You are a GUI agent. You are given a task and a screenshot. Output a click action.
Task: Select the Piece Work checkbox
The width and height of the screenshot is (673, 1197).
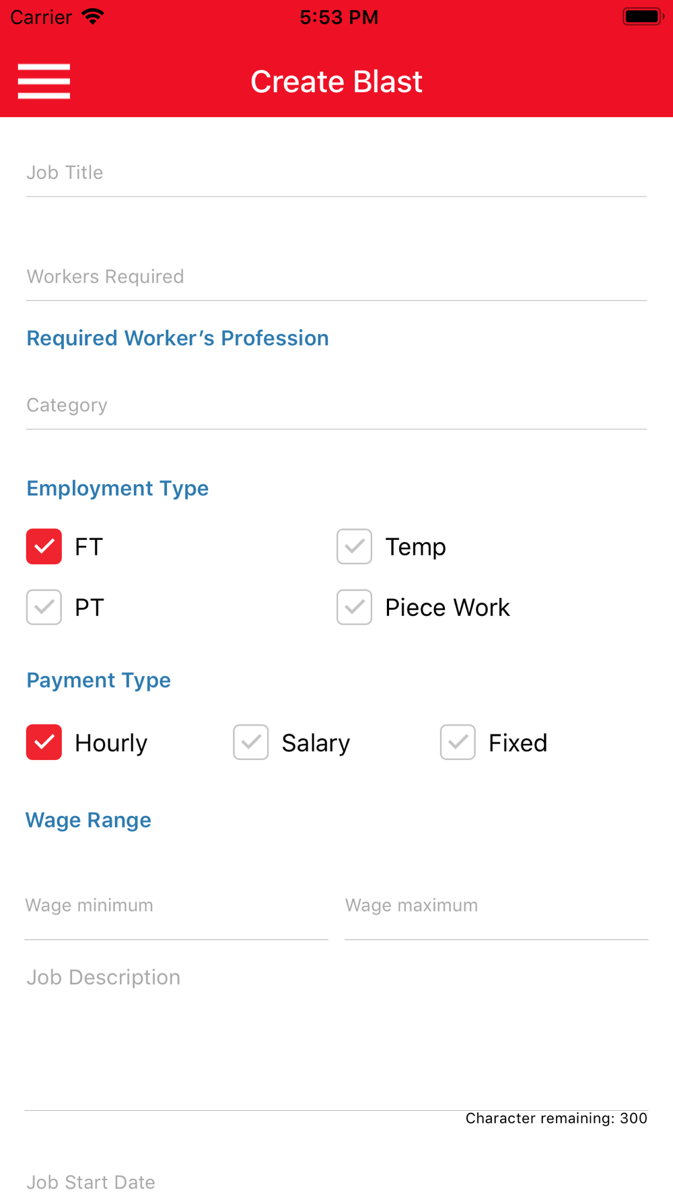tap(354, 607)
